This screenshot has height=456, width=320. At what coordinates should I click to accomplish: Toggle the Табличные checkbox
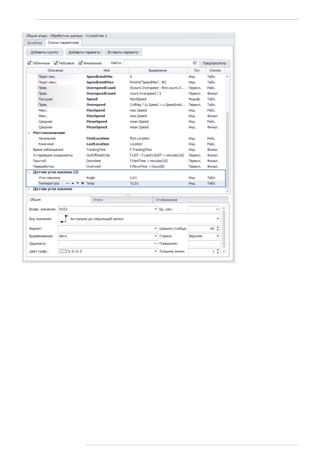tap(29, 63)
